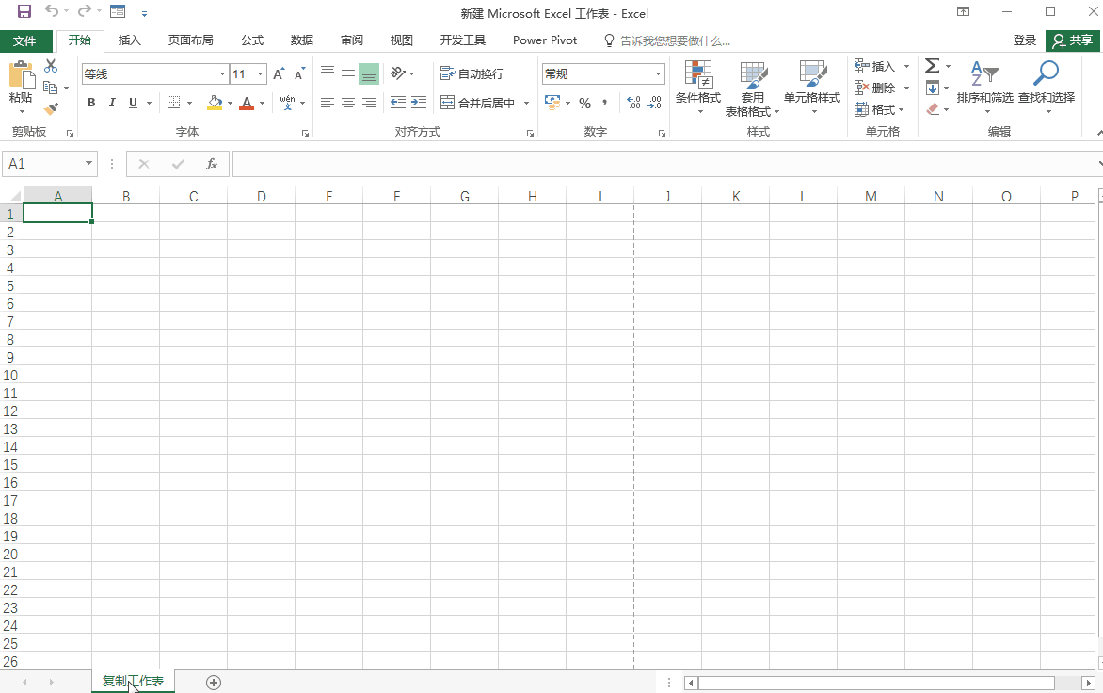Switch to the Insert (插入) ribbon tab
Screen dimensions: 1103x693
[x=130, y=40]
